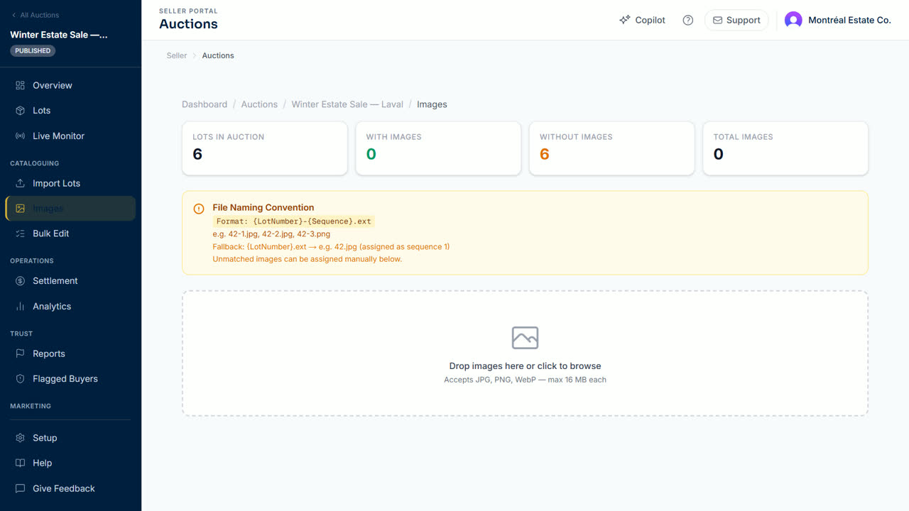909x511 pixels.
Task: Click the Winter Estate Sale — Laval breadcrumb
Action: [x=347, y=104]
